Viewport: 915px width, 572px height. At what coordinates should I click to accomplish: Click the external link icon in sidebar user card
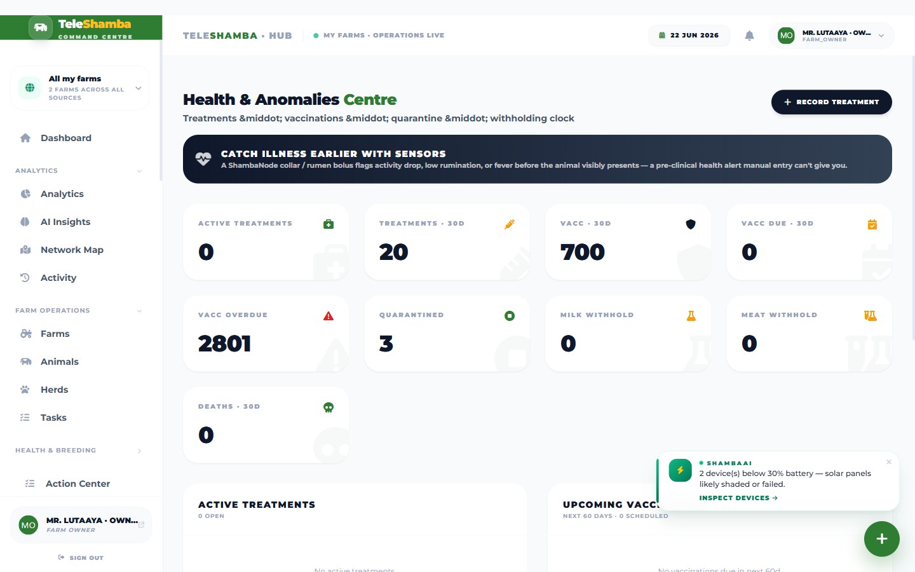point(141,525)
